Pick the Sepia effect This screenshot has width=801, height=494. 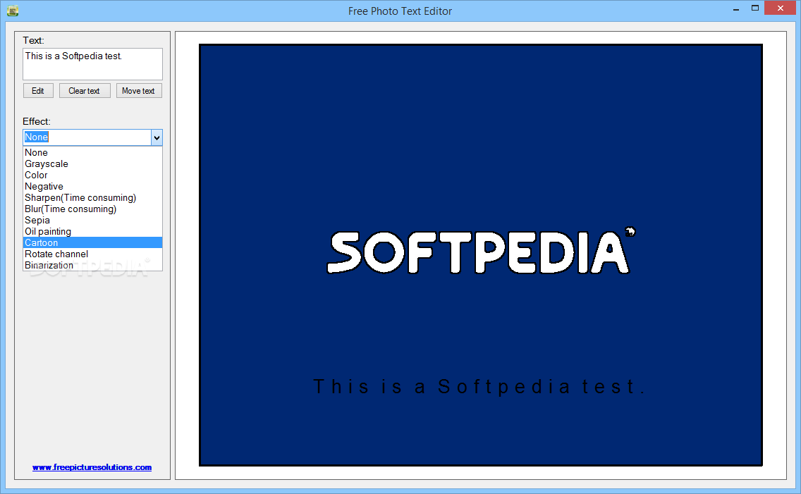click(92, 220)
